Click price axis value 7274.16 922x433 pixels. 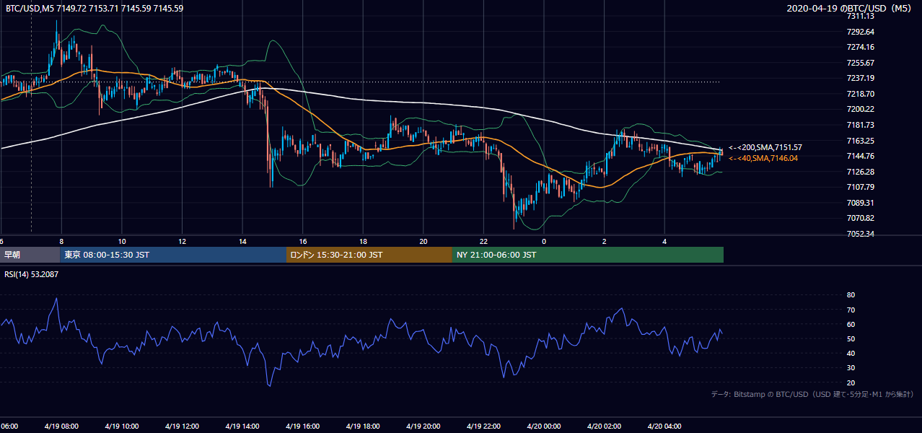point(860,47)
